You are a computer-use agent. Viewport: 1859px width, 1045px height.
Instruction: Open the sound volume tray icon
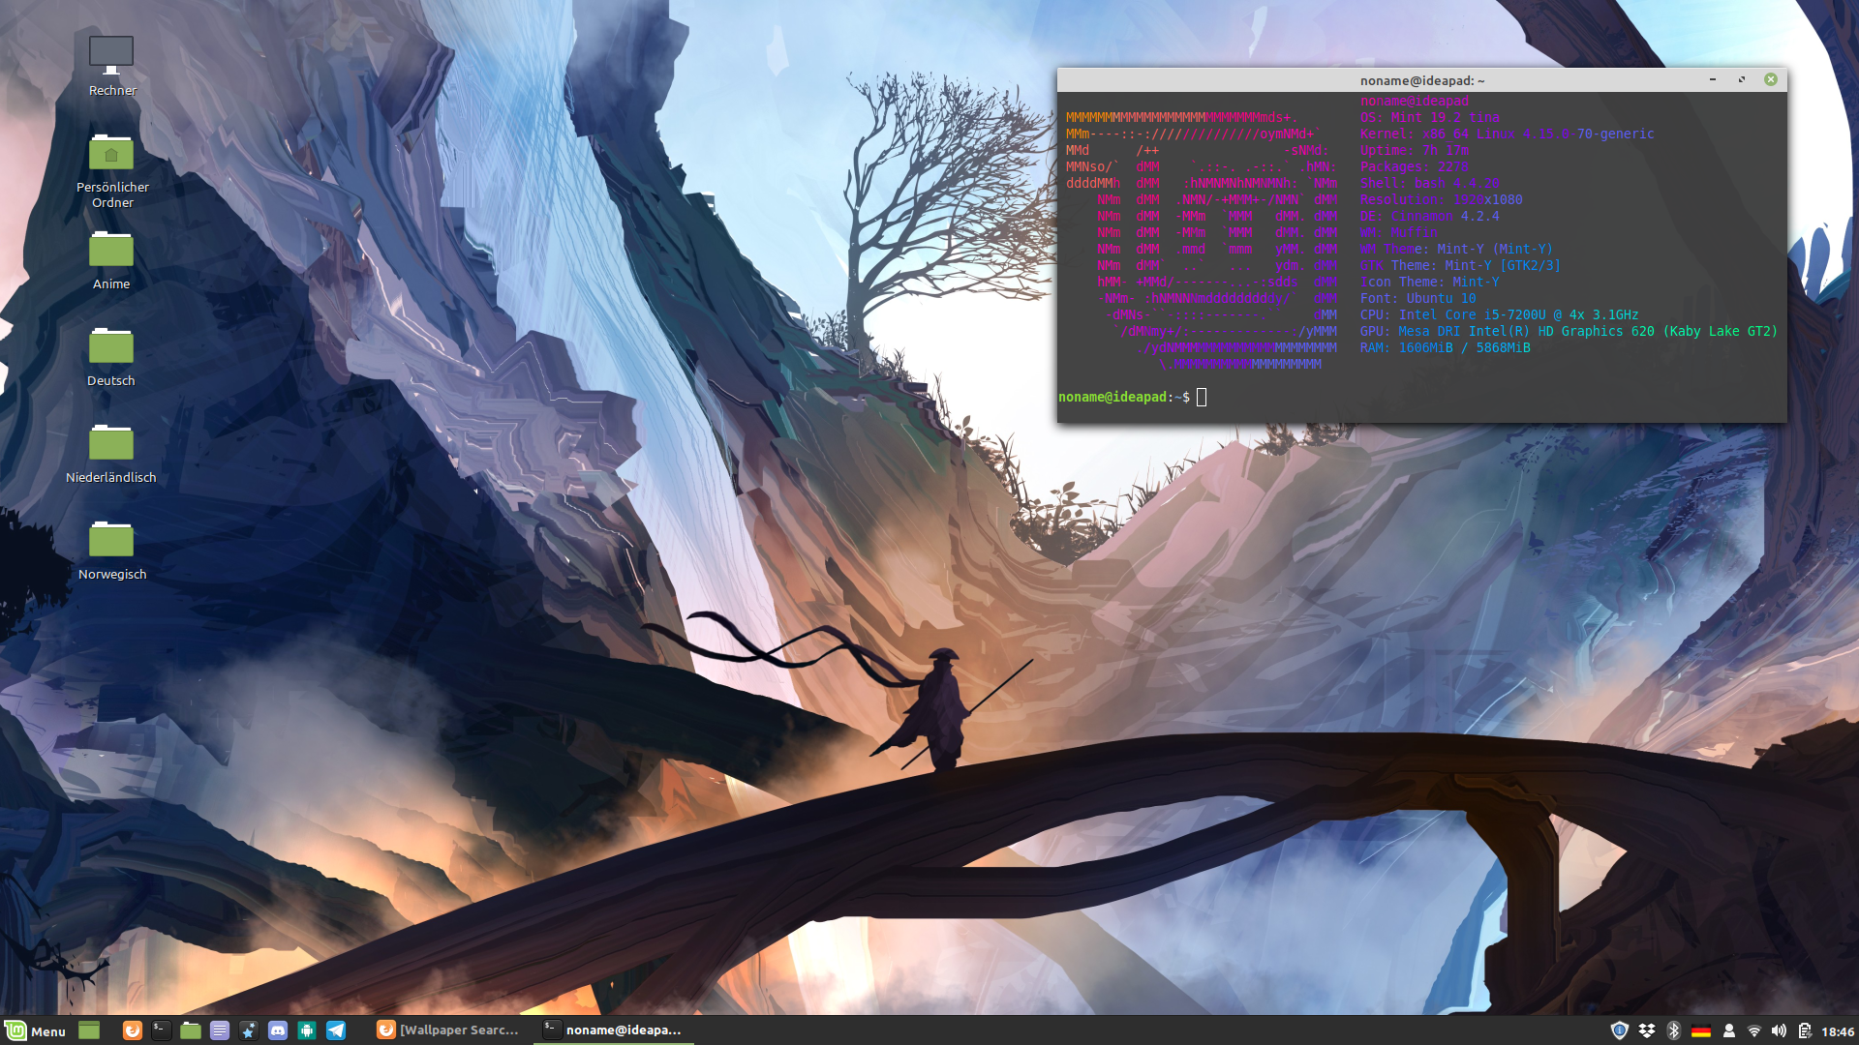(x=1780, y=1031)
